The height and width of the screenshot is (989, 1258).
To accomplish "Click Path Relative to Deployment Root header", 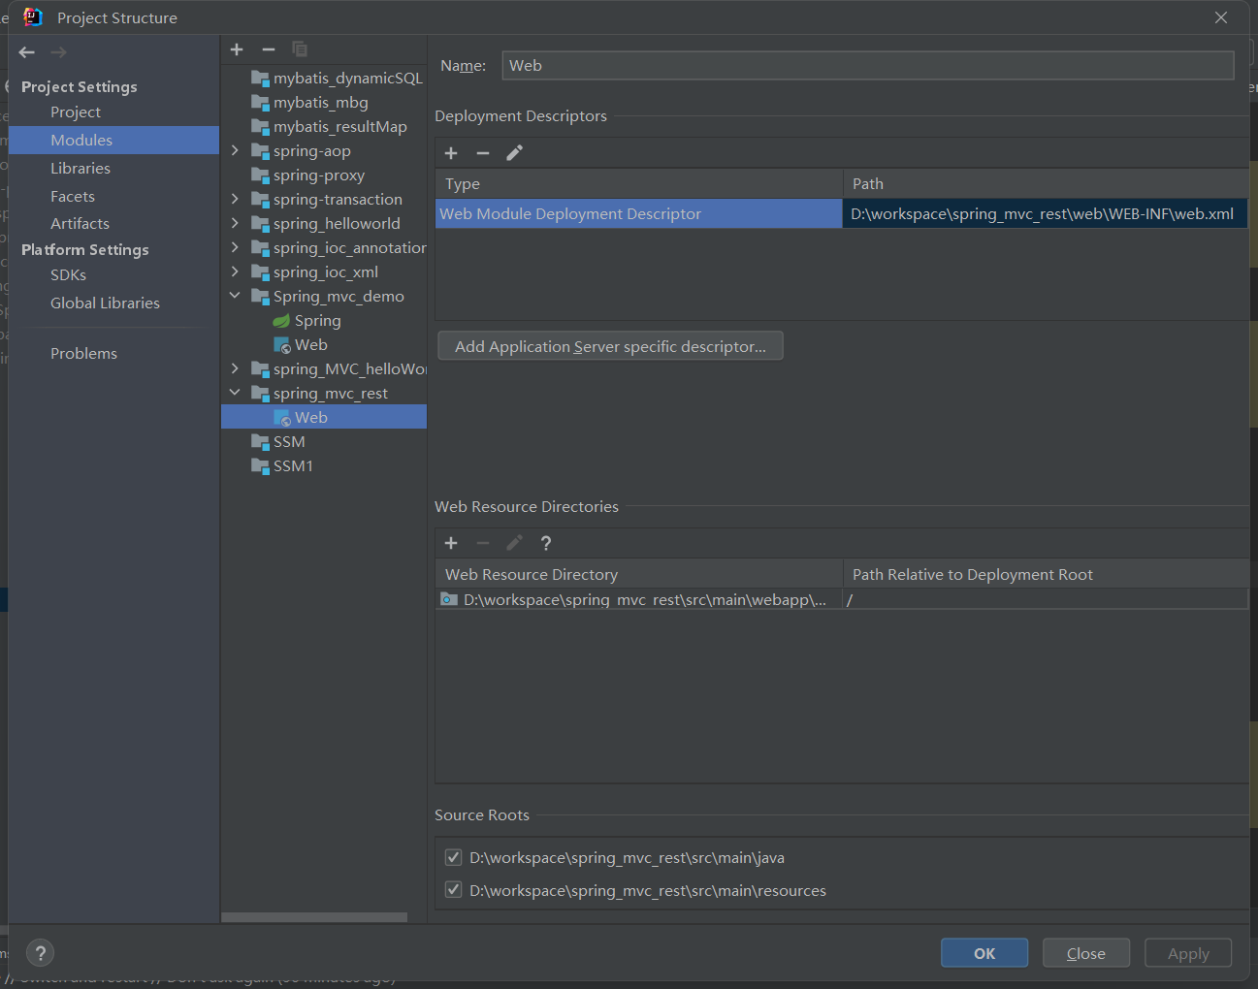I will click(x=1046, y=574).
